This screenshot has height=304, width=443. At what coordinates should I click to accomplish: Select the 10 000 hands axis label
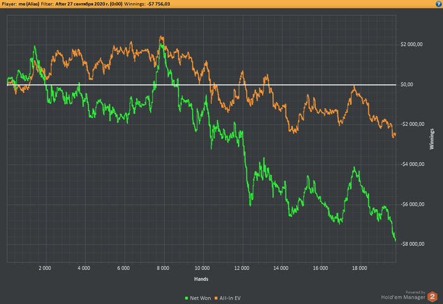203,268
